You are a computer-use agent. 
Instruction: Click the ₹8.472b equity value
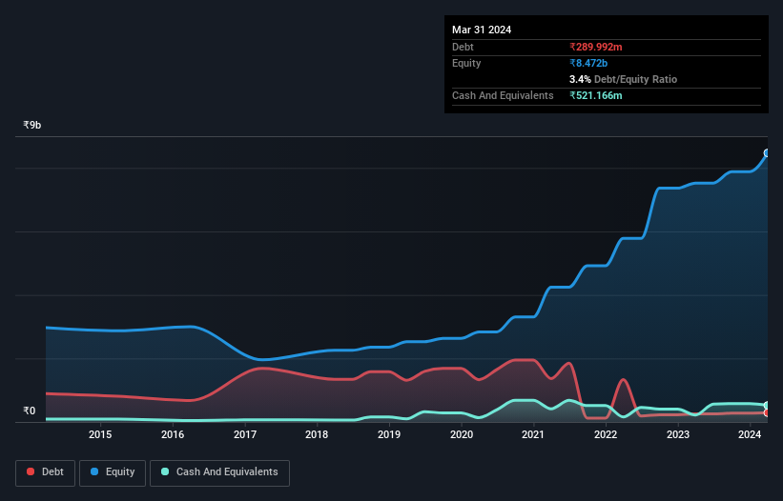click(x=588, y=63)
